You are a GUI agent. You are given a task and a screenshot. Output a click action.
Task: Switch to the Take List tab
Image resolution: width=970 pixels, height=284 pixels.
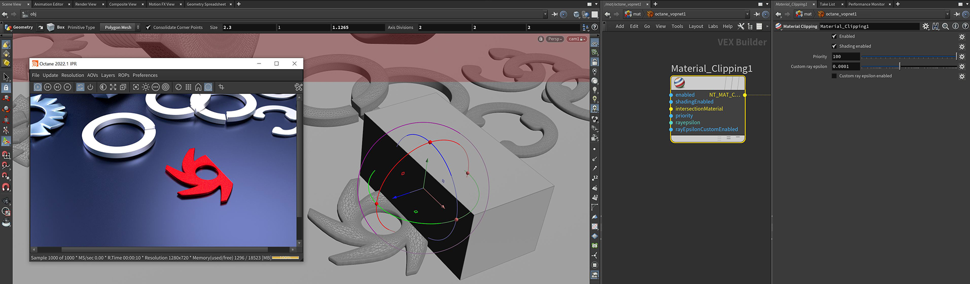tap(827, 4)
